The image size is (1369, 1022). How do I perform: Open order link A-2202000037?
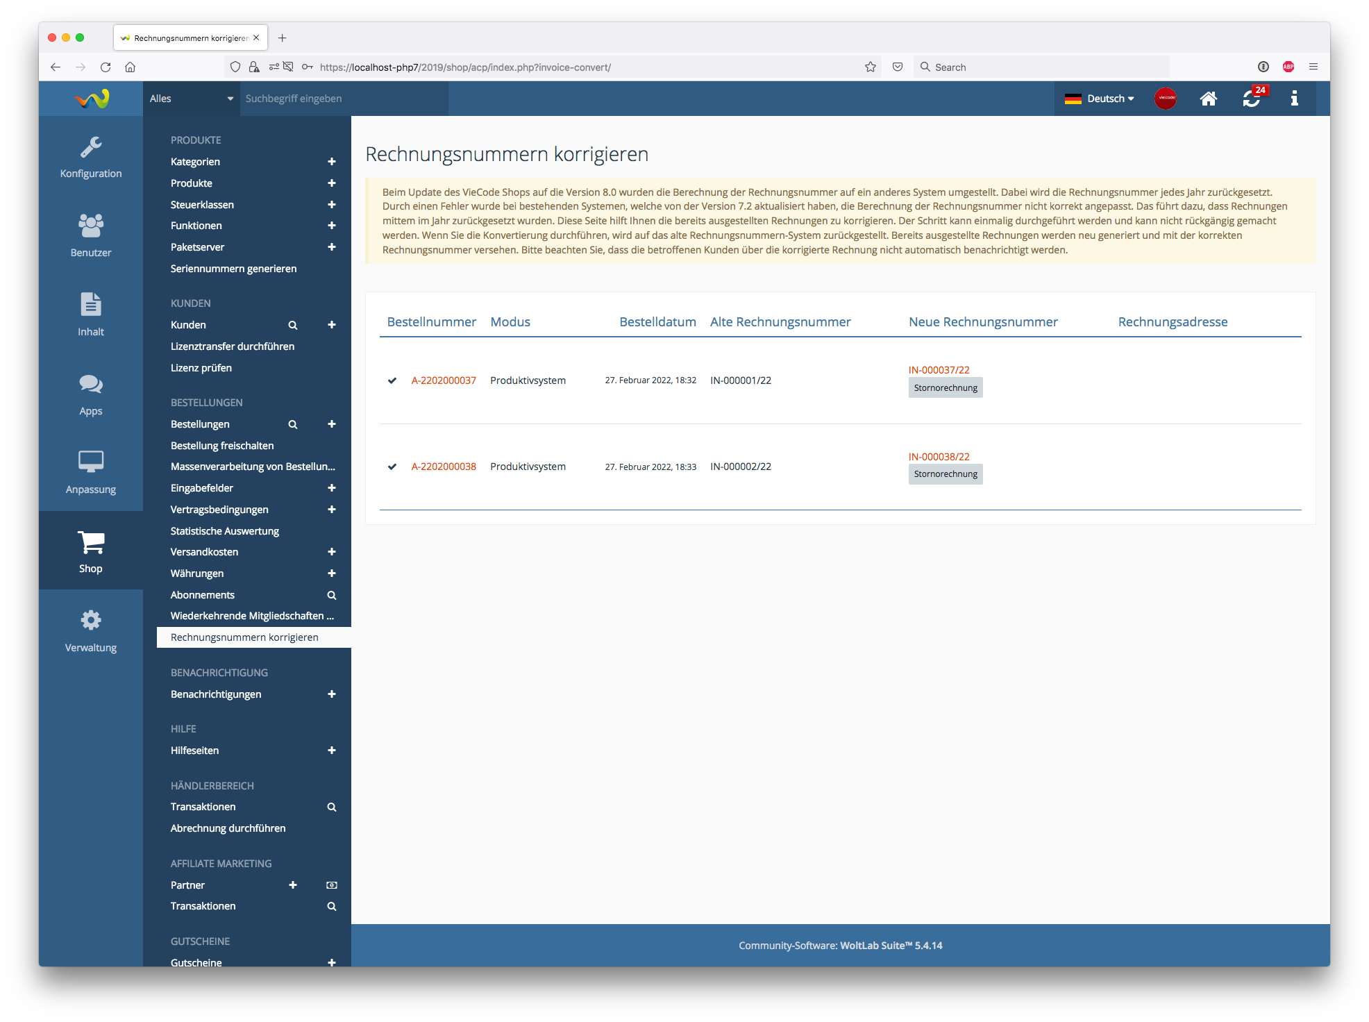point(444,380)
